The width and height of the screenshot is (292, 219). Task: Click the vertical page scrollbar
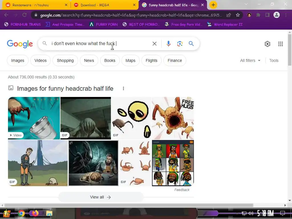290,50
